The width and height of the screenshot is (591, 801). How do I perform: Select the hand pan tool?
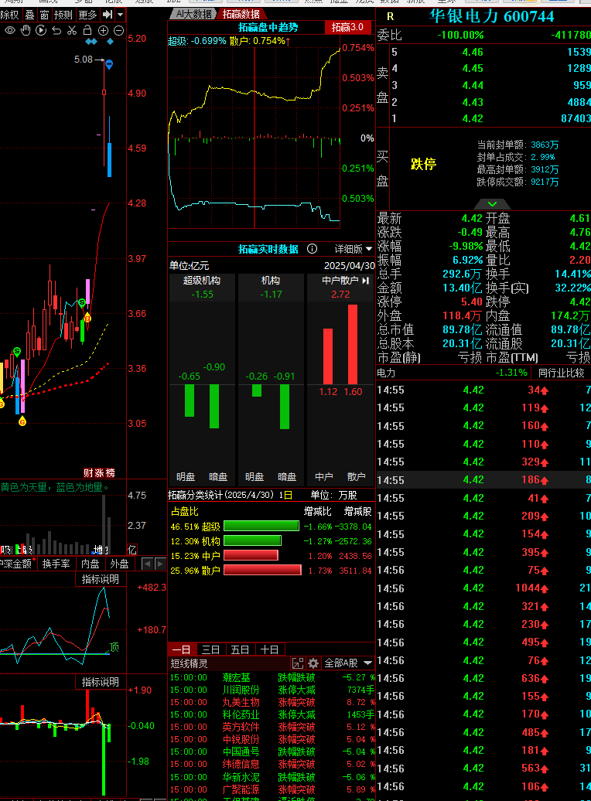(26, 31)
